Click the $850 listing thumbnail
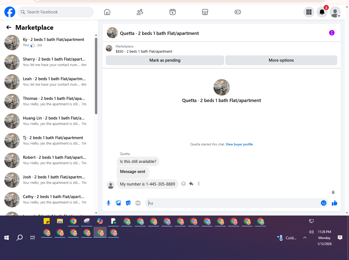 click(109, 49)
